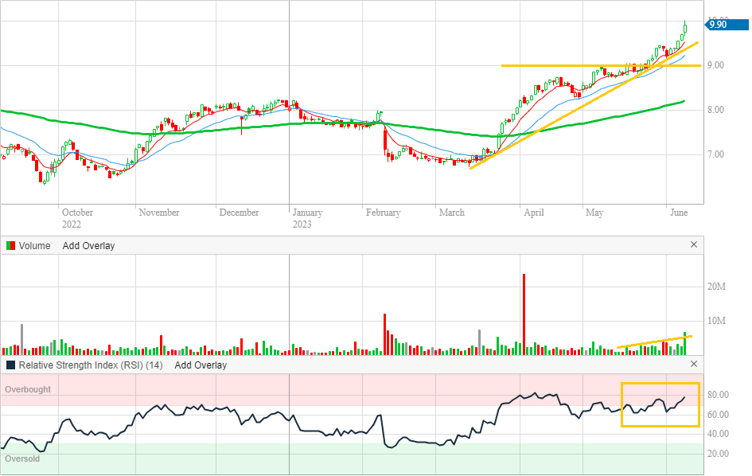Click the Overbought zone label on RSI

coord(28,389)
